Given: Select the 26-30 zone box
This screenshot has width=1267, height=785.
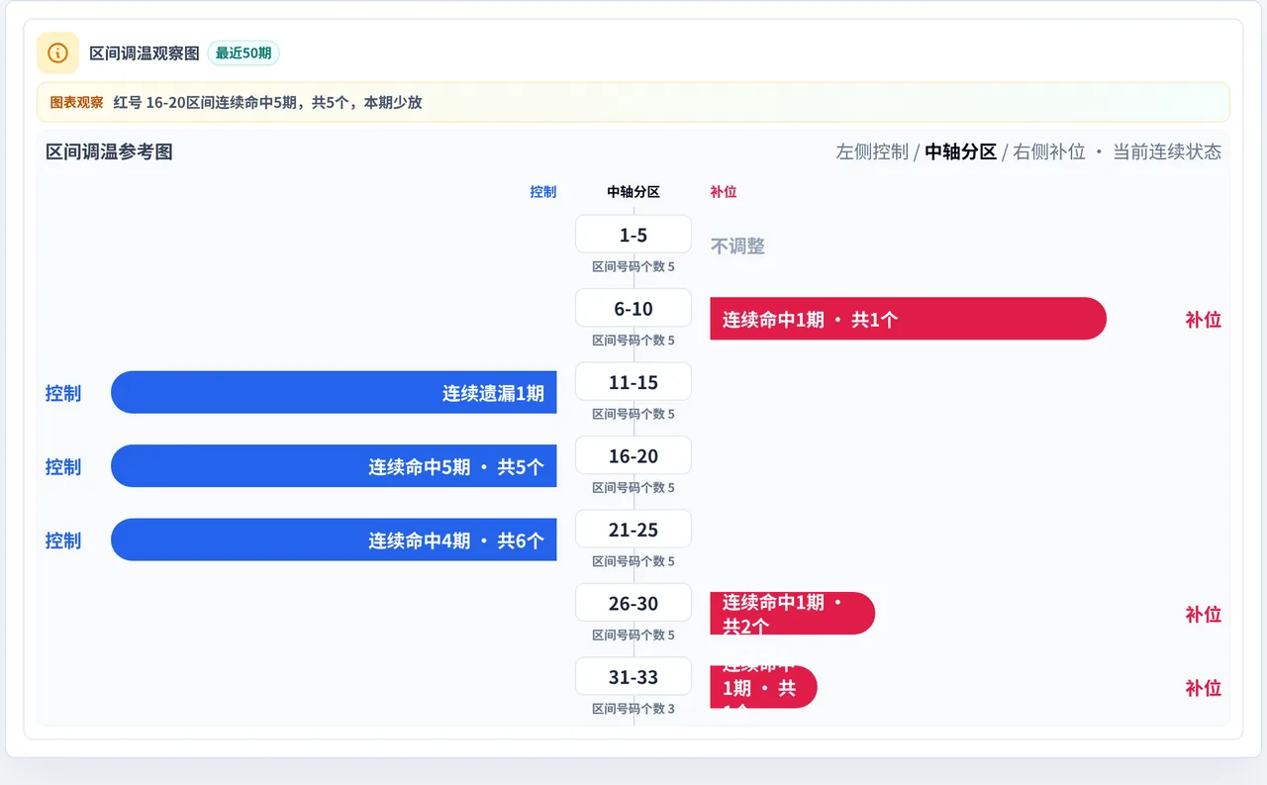Looking at the screenshot, I should point(633,603).
